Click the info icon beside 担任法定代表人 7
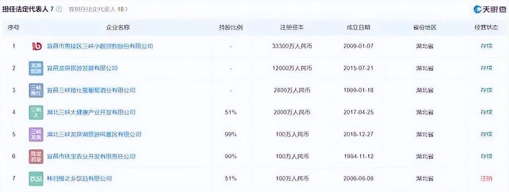Viewport: 509px width, 192px height. pos(59,9)
